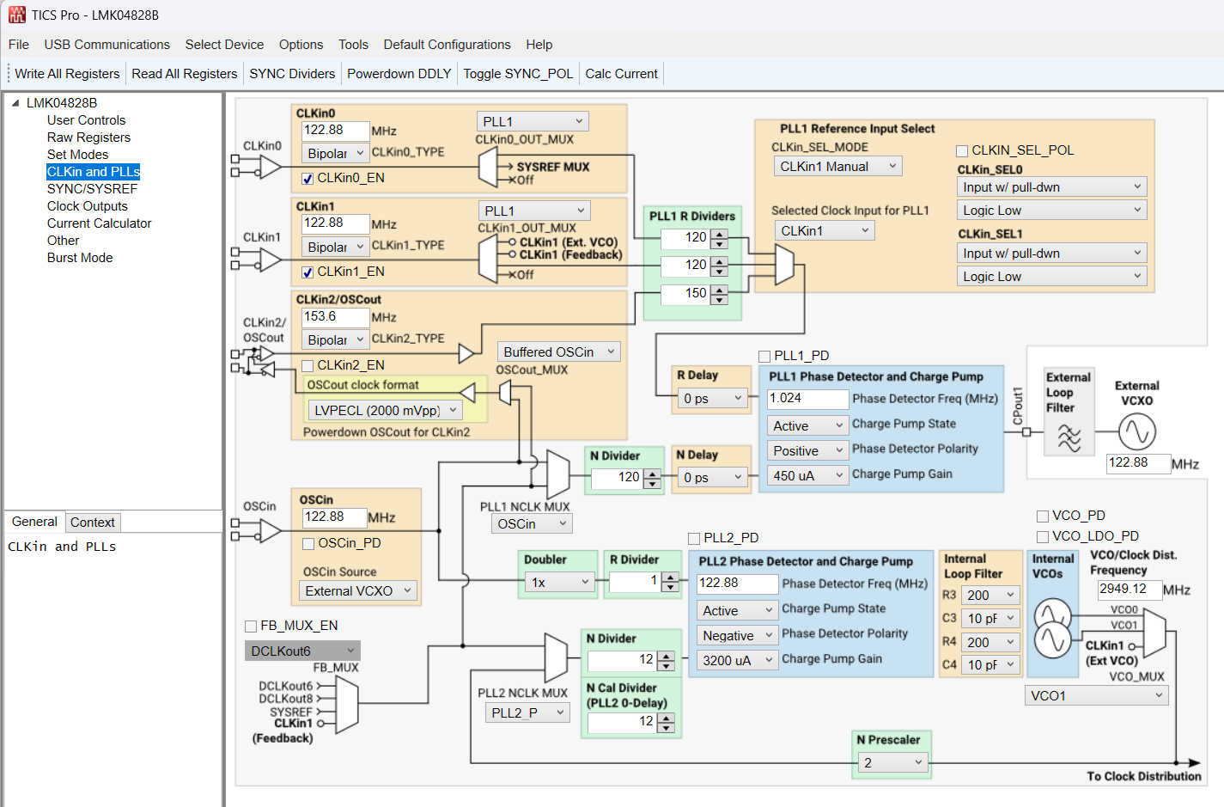
Task: Open the CLKin_SEL_MODE dropdown
Action: click(x=836, y=166)
